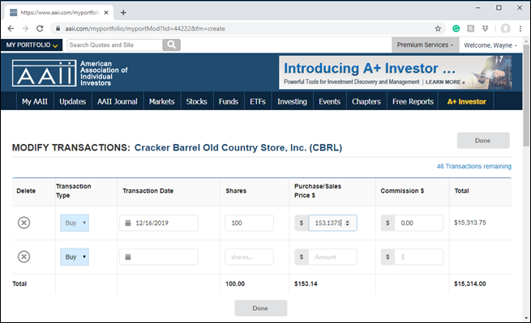The image size is (531, 323).
Task: Click the empty Amount price field
Action: [332, 257]
